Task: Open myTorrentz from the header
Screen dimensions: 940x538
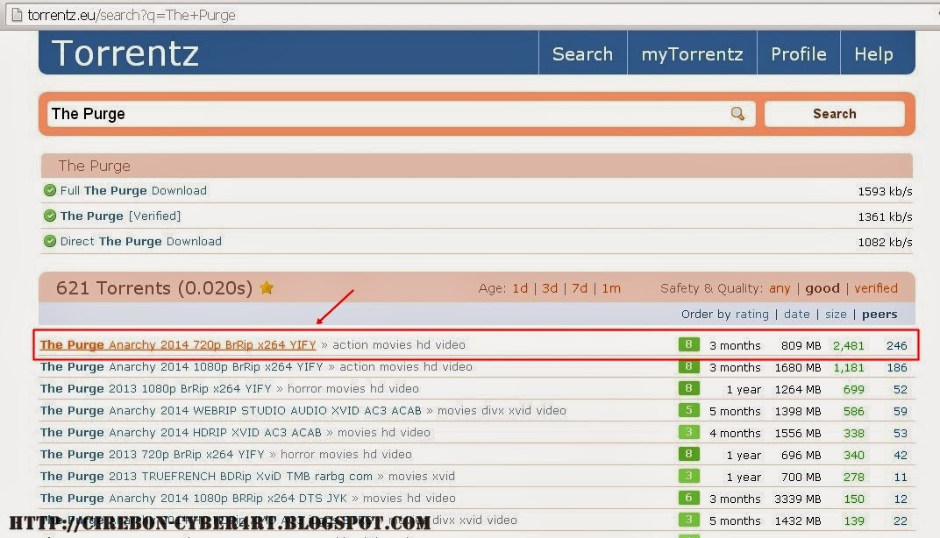Action: [x=693, y=54]
